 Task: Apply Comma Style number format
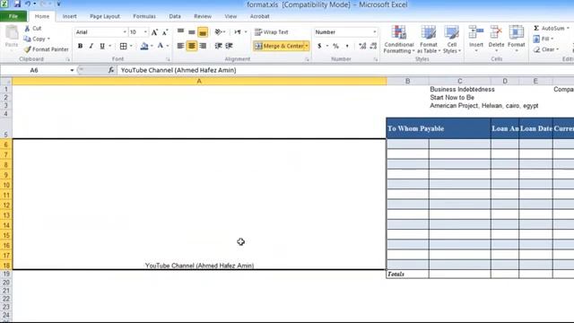(x=347, y=46)
